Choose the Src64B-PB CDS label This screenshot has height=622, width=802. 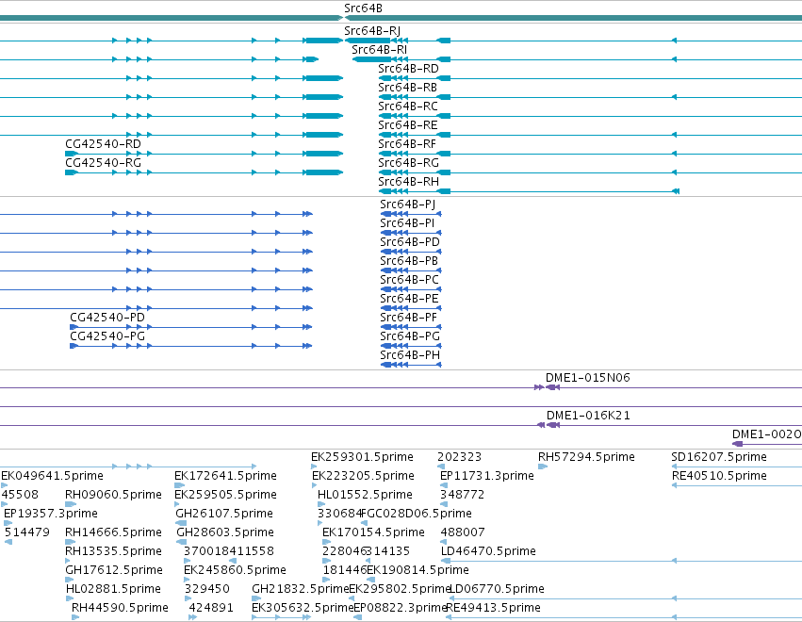tap(409, 261)
